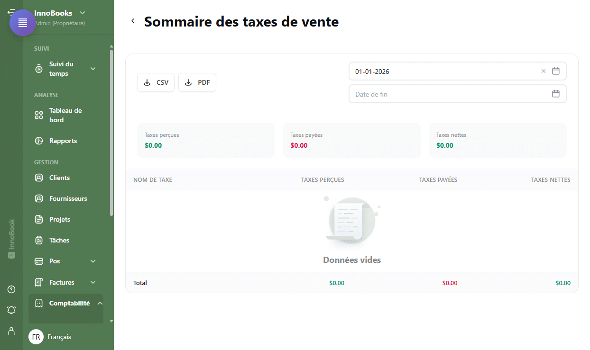This screenshot has width=590, height=350.
Task: Expand the Pos submenu chevron
Action: (x=93, y=261)
